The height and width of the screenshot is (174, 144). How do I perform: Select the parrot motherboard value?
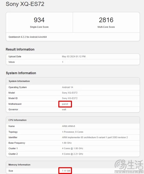coord(65,104)
